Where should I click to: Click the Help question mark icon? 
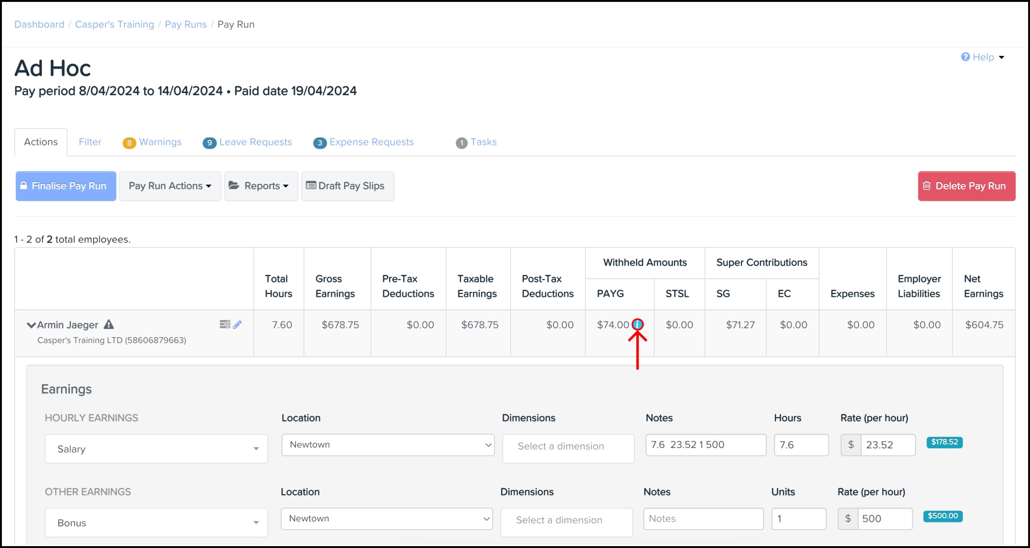965,57
